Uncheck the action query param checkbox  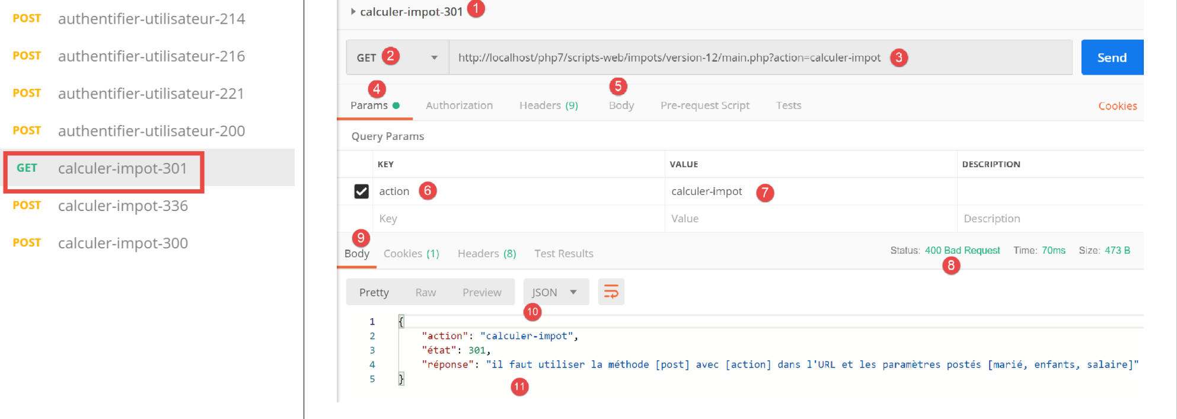click(x=361, y=191)
